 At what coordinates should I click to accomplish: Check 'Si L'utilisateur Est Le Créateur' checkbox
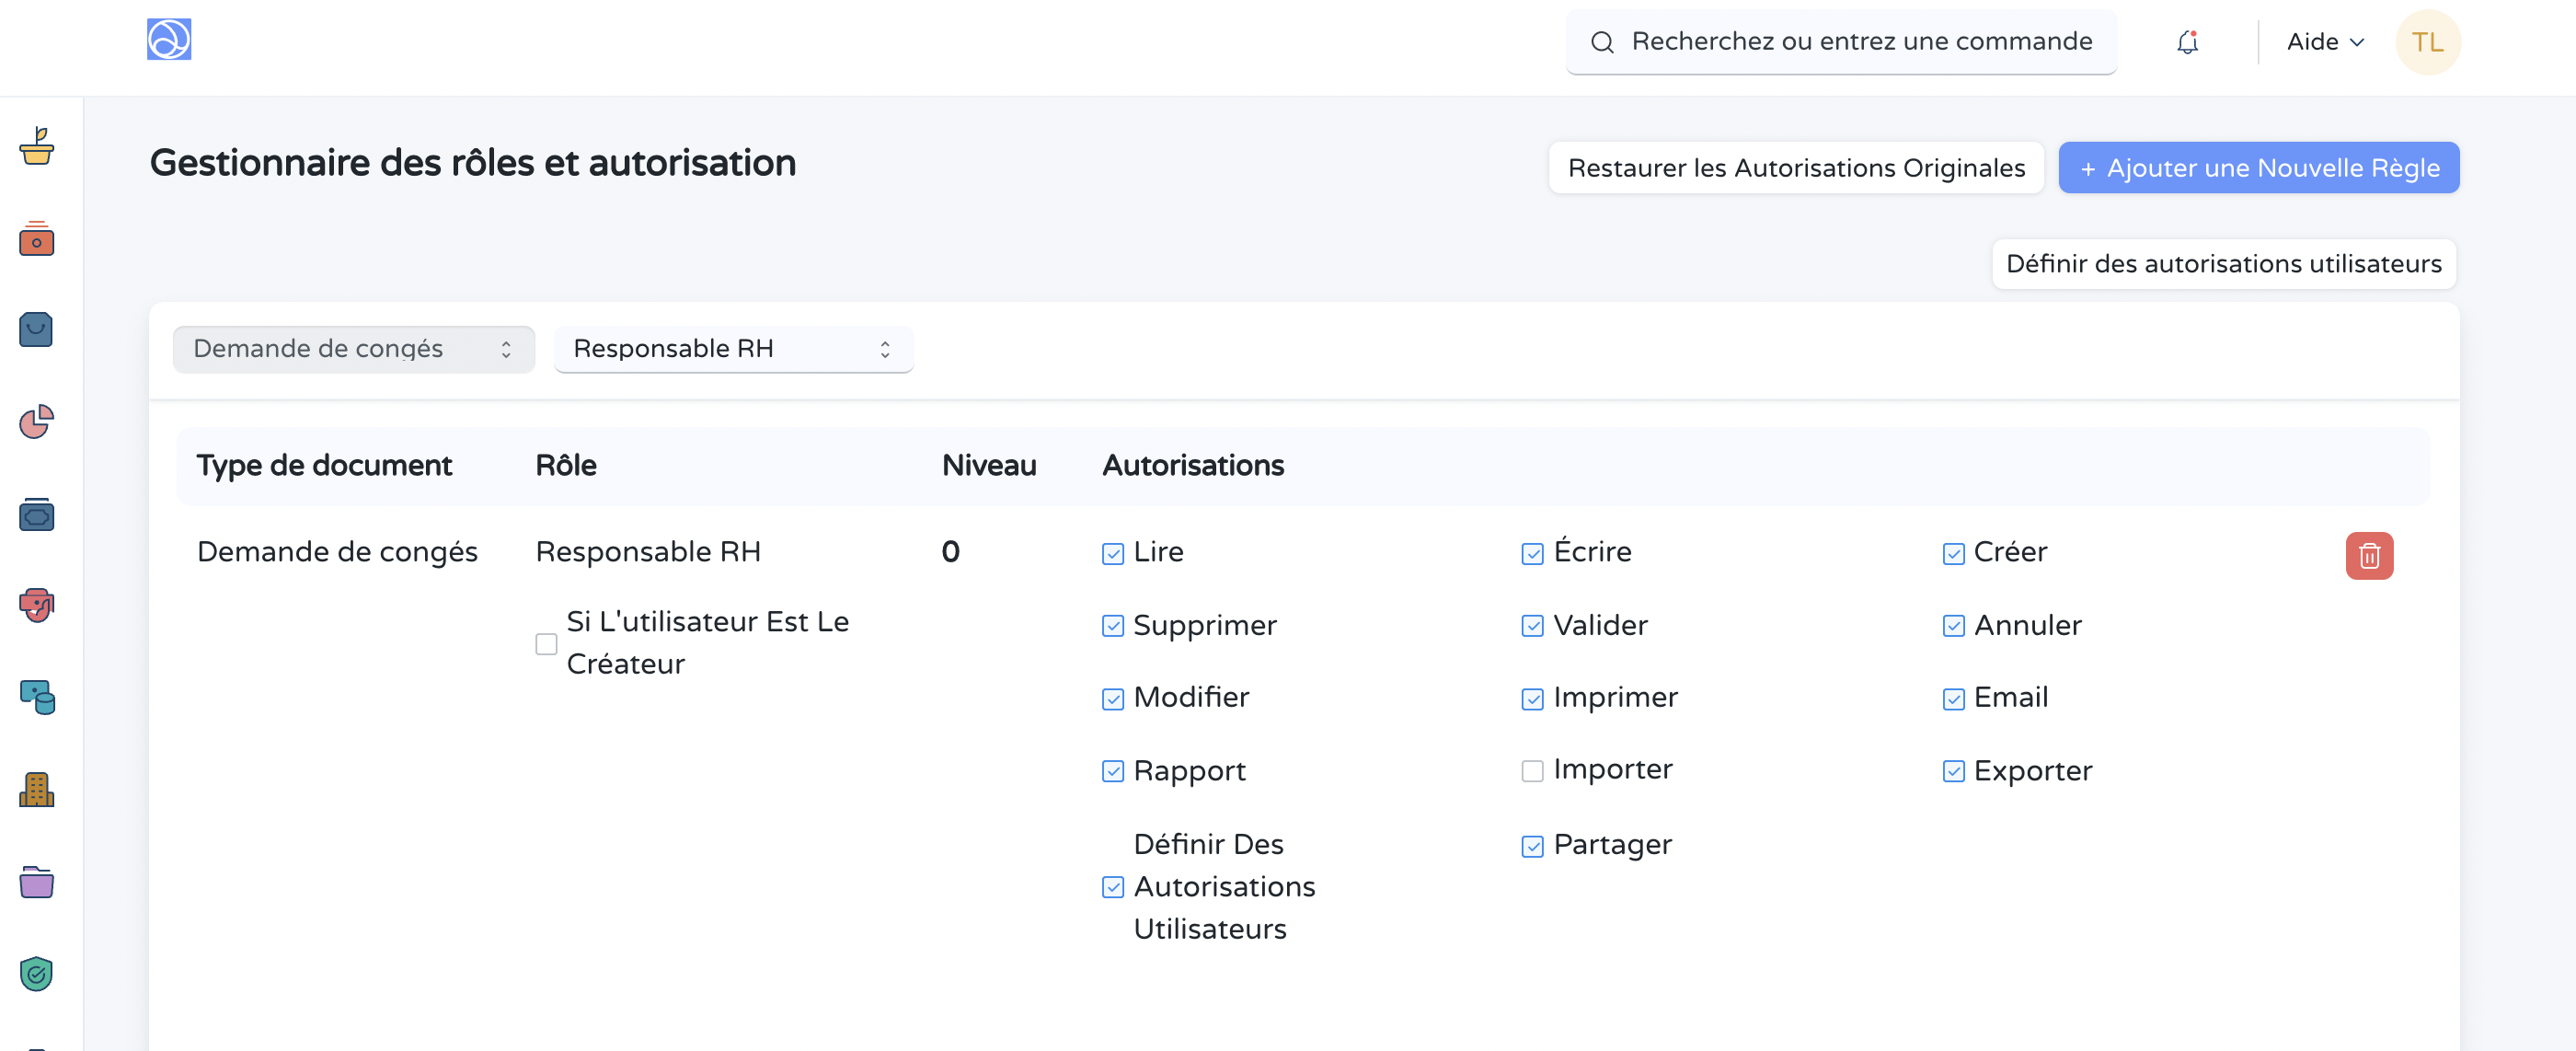coord(546,644)
